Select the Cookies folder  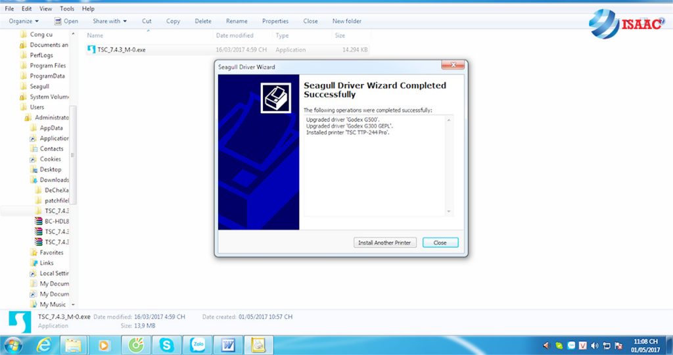click(x=50, y=159)
